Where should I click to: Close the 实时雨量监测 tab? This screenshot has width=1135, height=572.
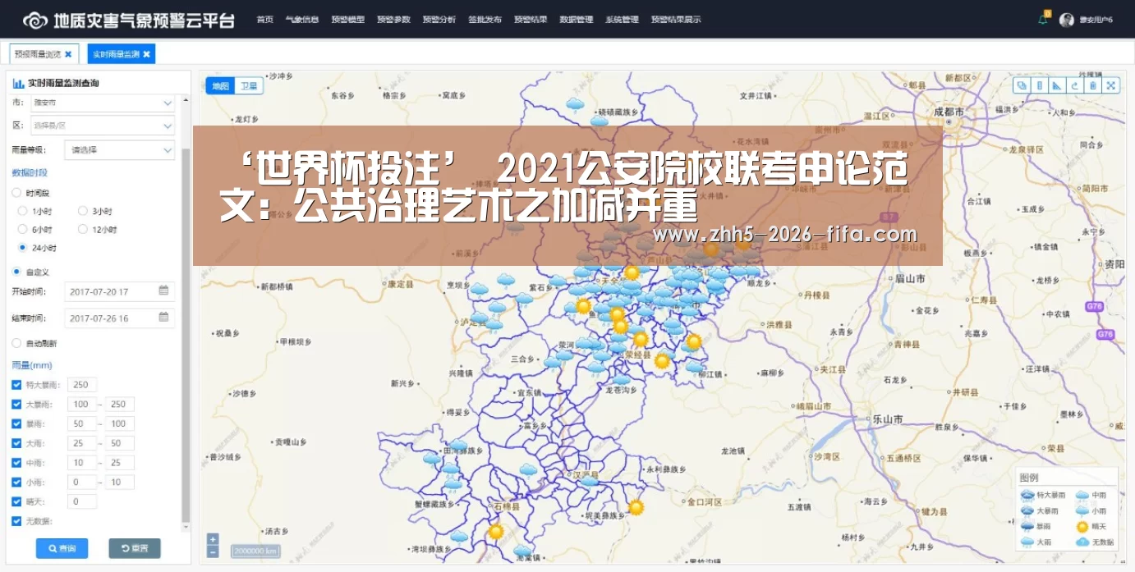pos(146,54)
